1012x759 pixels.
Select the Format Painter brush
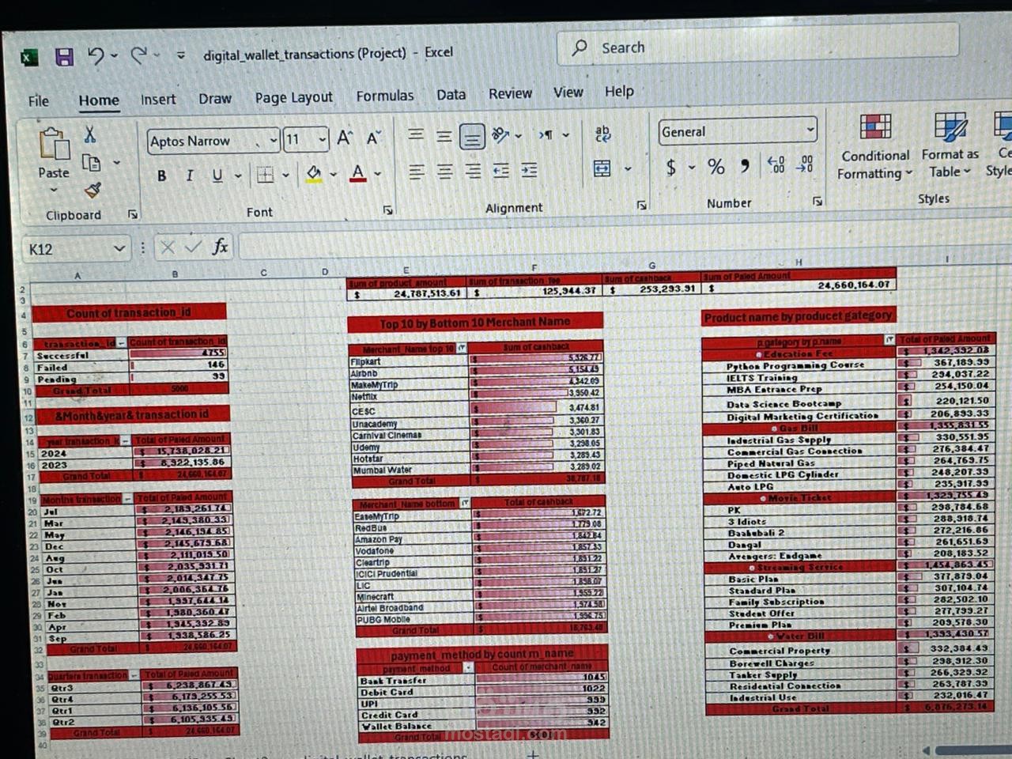pos(93,190)
